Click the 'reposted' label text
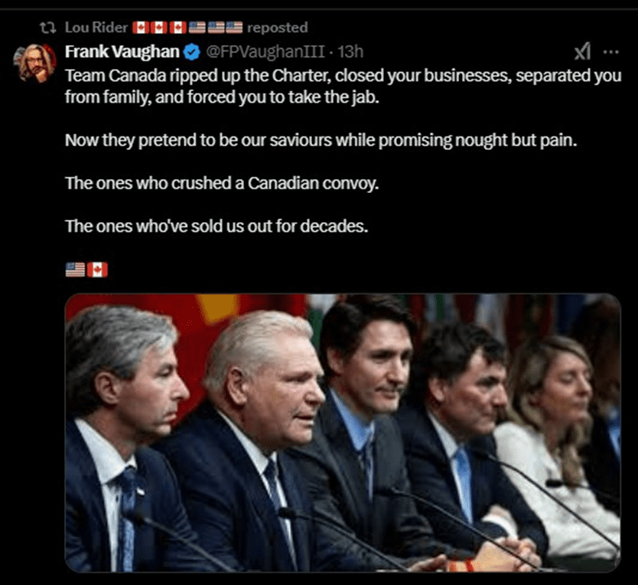 (x=278, y=28)
